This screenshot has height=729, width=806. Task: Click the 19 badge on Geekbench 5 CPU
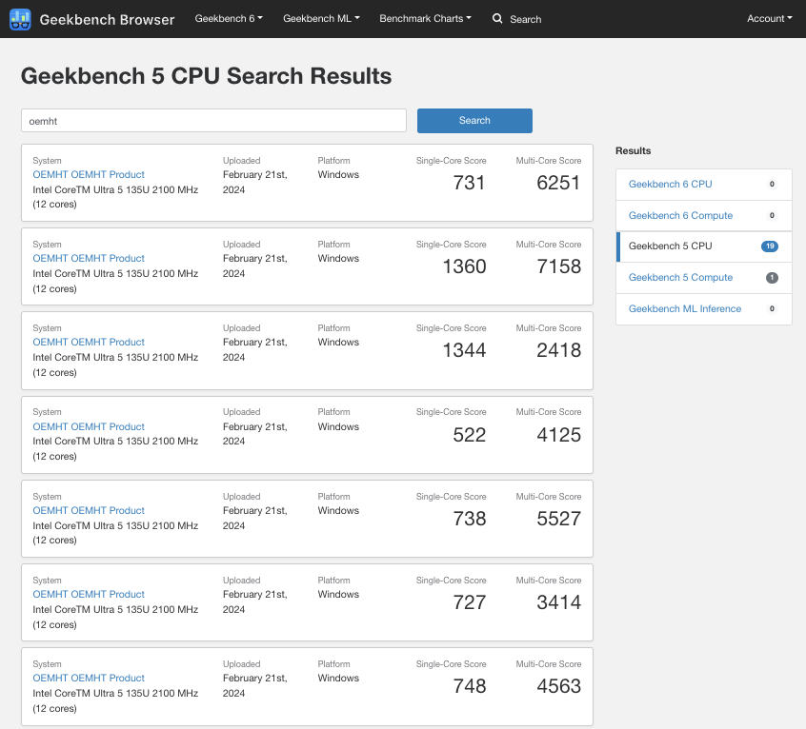(770, 246)
